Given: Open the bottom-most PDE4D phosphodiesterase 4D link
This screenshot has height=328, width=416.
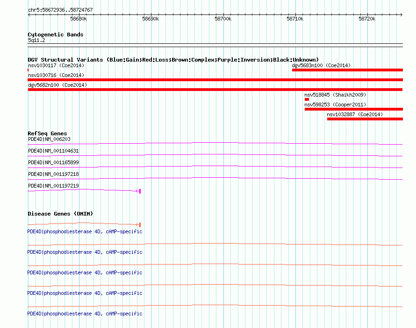Looking at the screenshot, I should click(85, 314).
